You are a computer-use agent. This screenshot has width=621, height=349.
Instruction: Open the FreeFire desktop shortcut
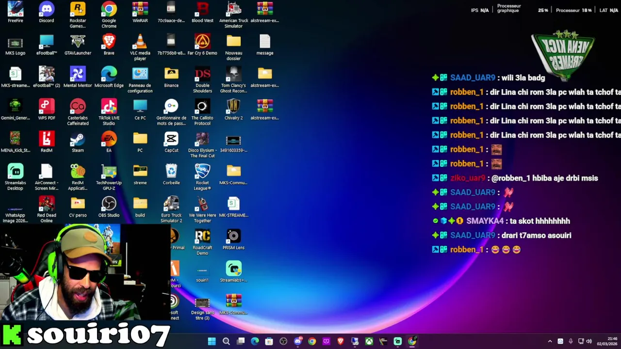[x=15, y=13]
